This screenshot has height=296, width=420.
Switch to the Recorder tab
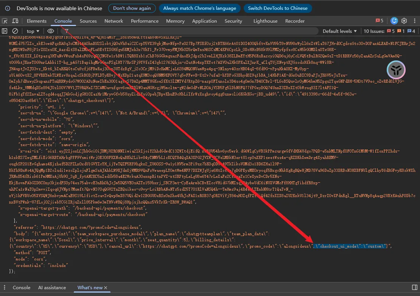pyautogui.click(x=295, y=21)
